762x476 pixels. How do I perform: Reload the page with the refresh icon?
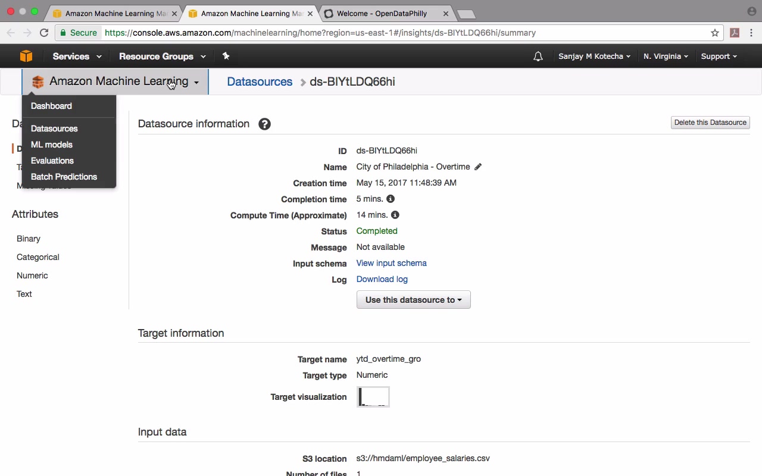[44, 33]
